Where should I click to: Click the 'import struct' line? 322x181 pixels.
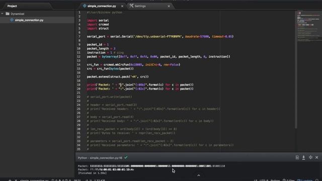(98, 29)
